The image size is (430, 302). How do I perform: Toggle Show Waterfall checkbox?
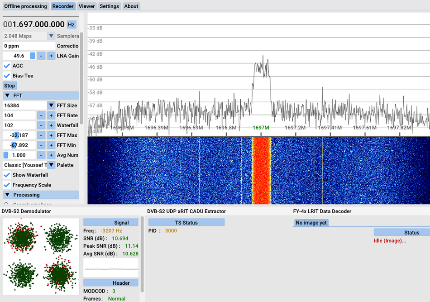click(x=7, y=175)
